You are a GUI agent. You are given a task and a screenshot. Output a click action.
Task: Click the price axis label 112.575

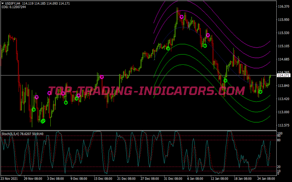[x=284, y=125]
